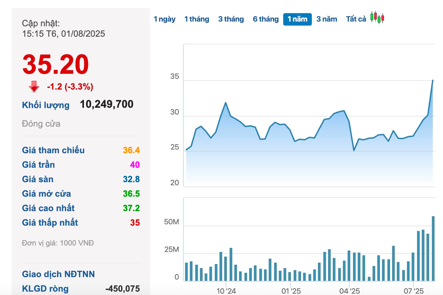Select Tất cả to view all data
This screenshot has width=443, height=295.
[x=356, y=19]
